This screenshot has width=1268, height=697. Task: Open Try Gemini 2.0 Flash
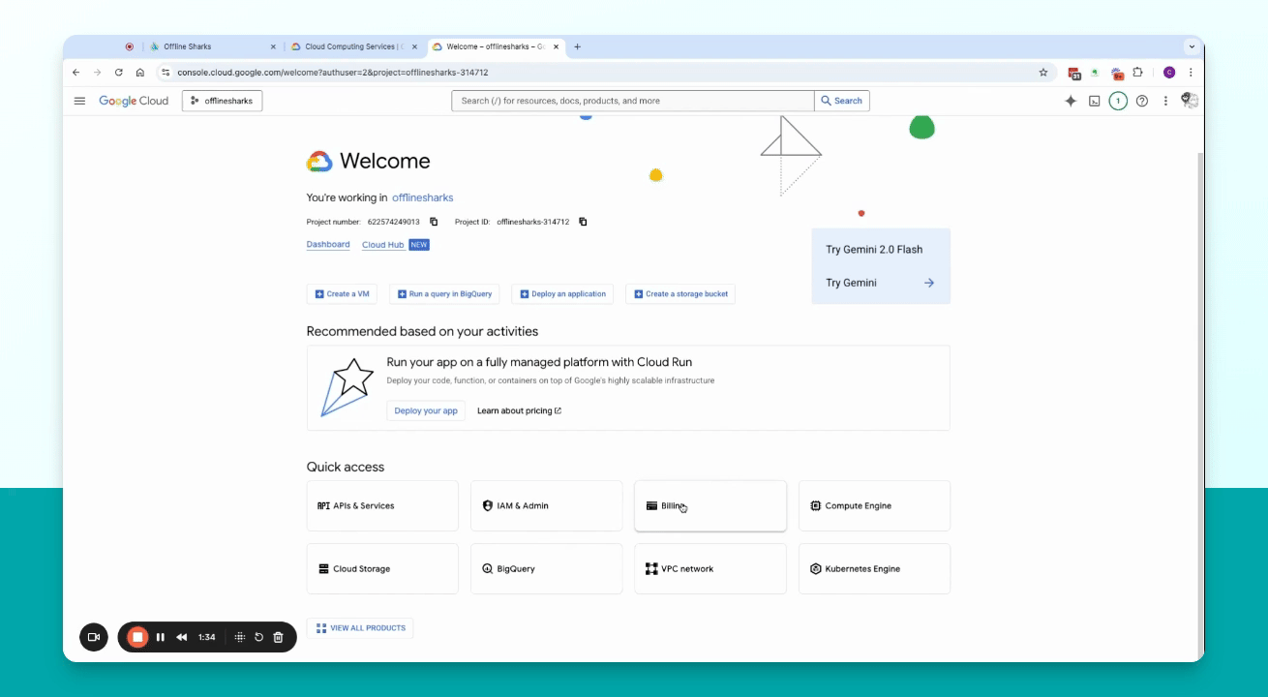pyautogui.click(x=874, y=250)
